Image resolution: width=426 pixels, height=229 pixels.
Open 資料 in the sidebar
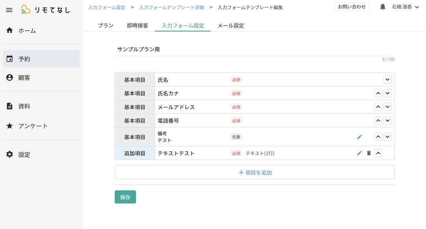(24, 106)
